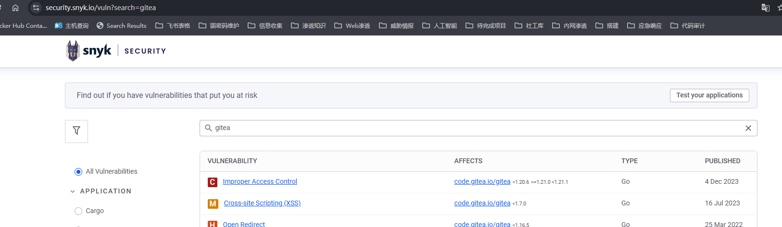Open the 人工智能 bookmark folder
This screenshot has height=227, width=782.
(440, 25)
